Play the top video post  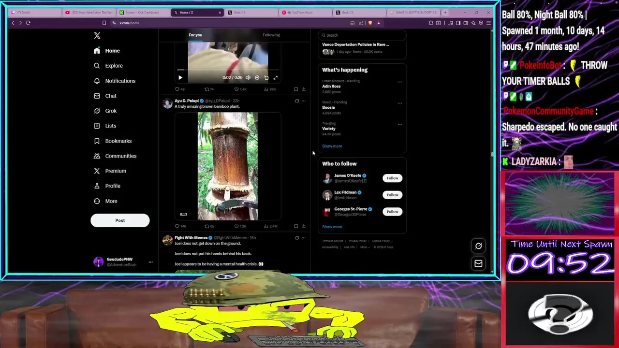click(x=180, y=77)
